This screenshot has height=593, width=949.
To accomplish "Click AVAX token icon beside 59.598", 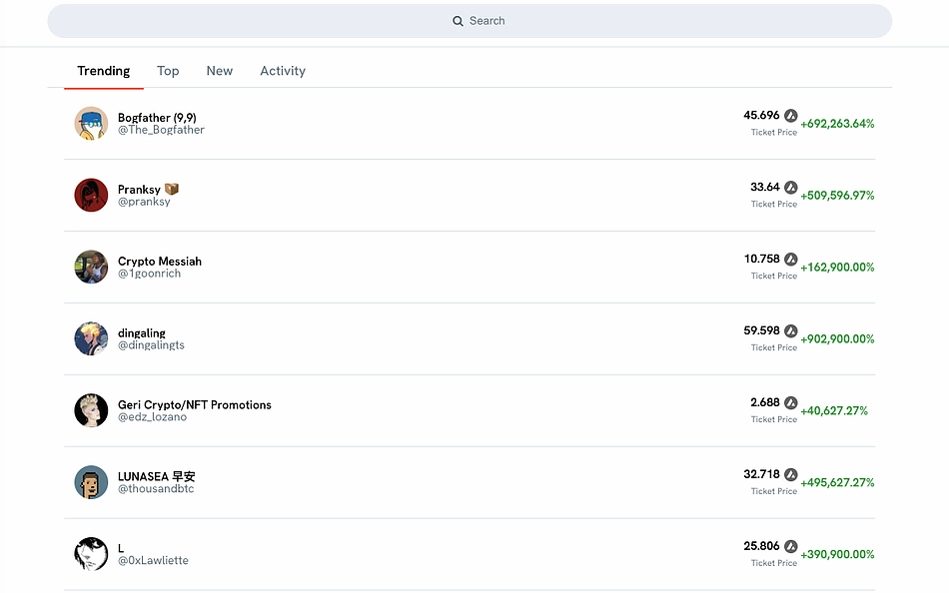I will point(790,331).
